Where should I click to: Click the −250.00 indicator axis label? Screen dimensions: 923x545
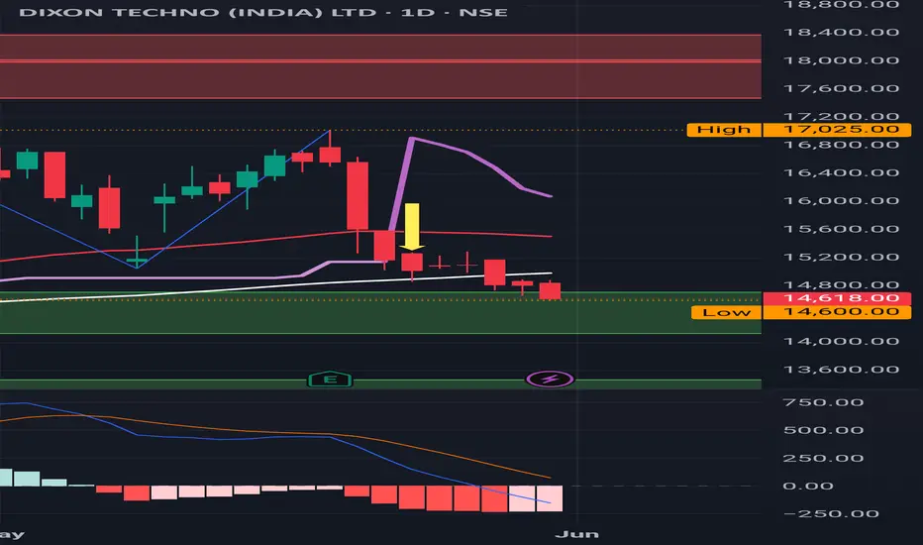831,514
